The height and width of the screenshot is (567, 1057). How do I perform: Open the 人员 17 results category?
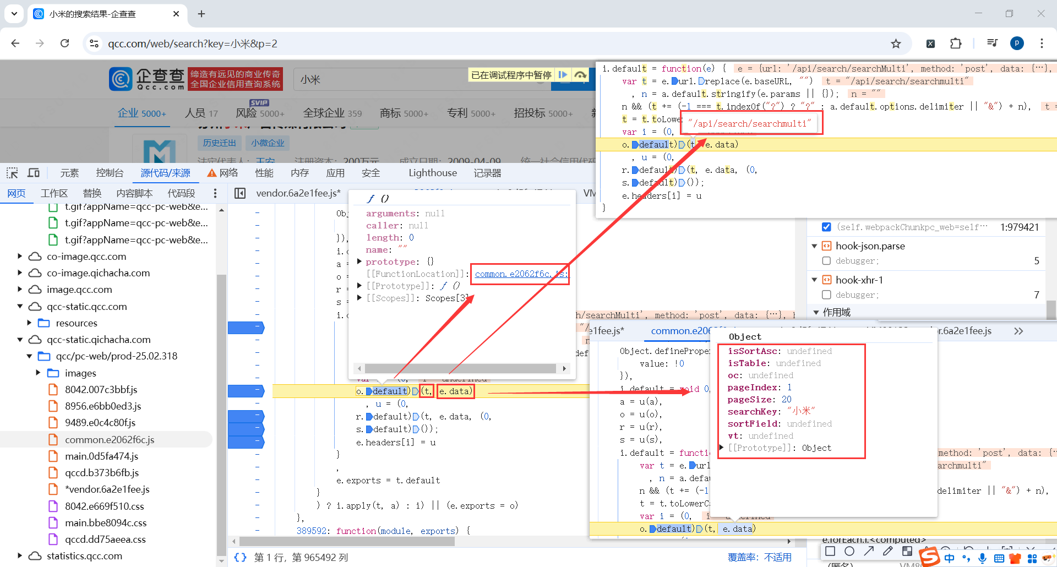(201, 113)
